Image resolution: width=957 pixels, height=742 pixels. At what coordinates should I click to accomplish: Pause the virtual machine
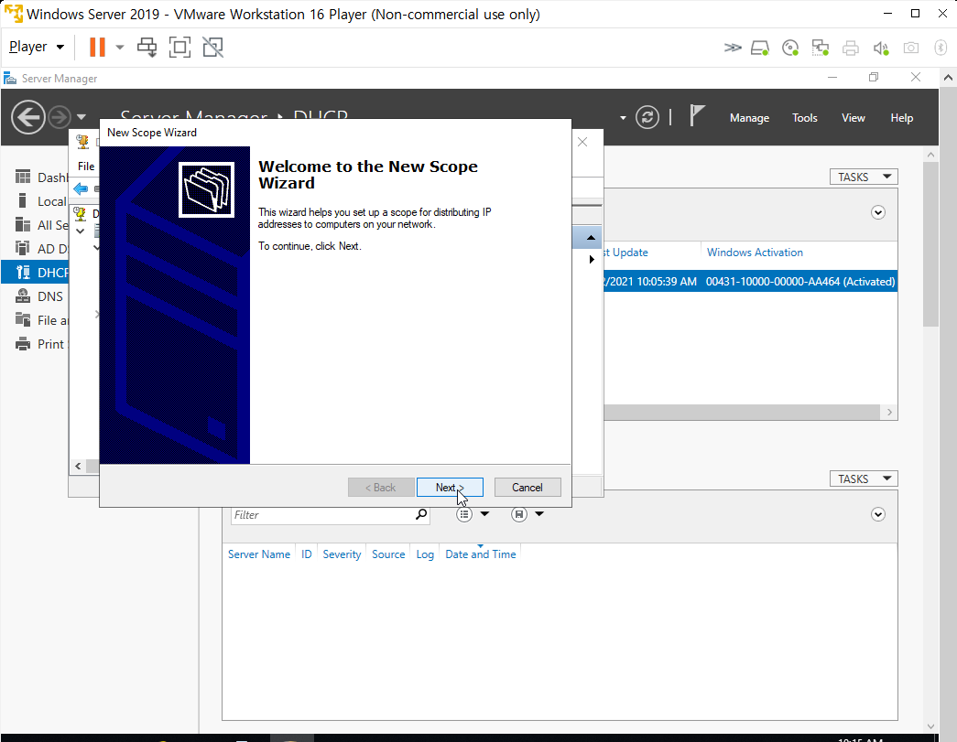coord(97,47)
